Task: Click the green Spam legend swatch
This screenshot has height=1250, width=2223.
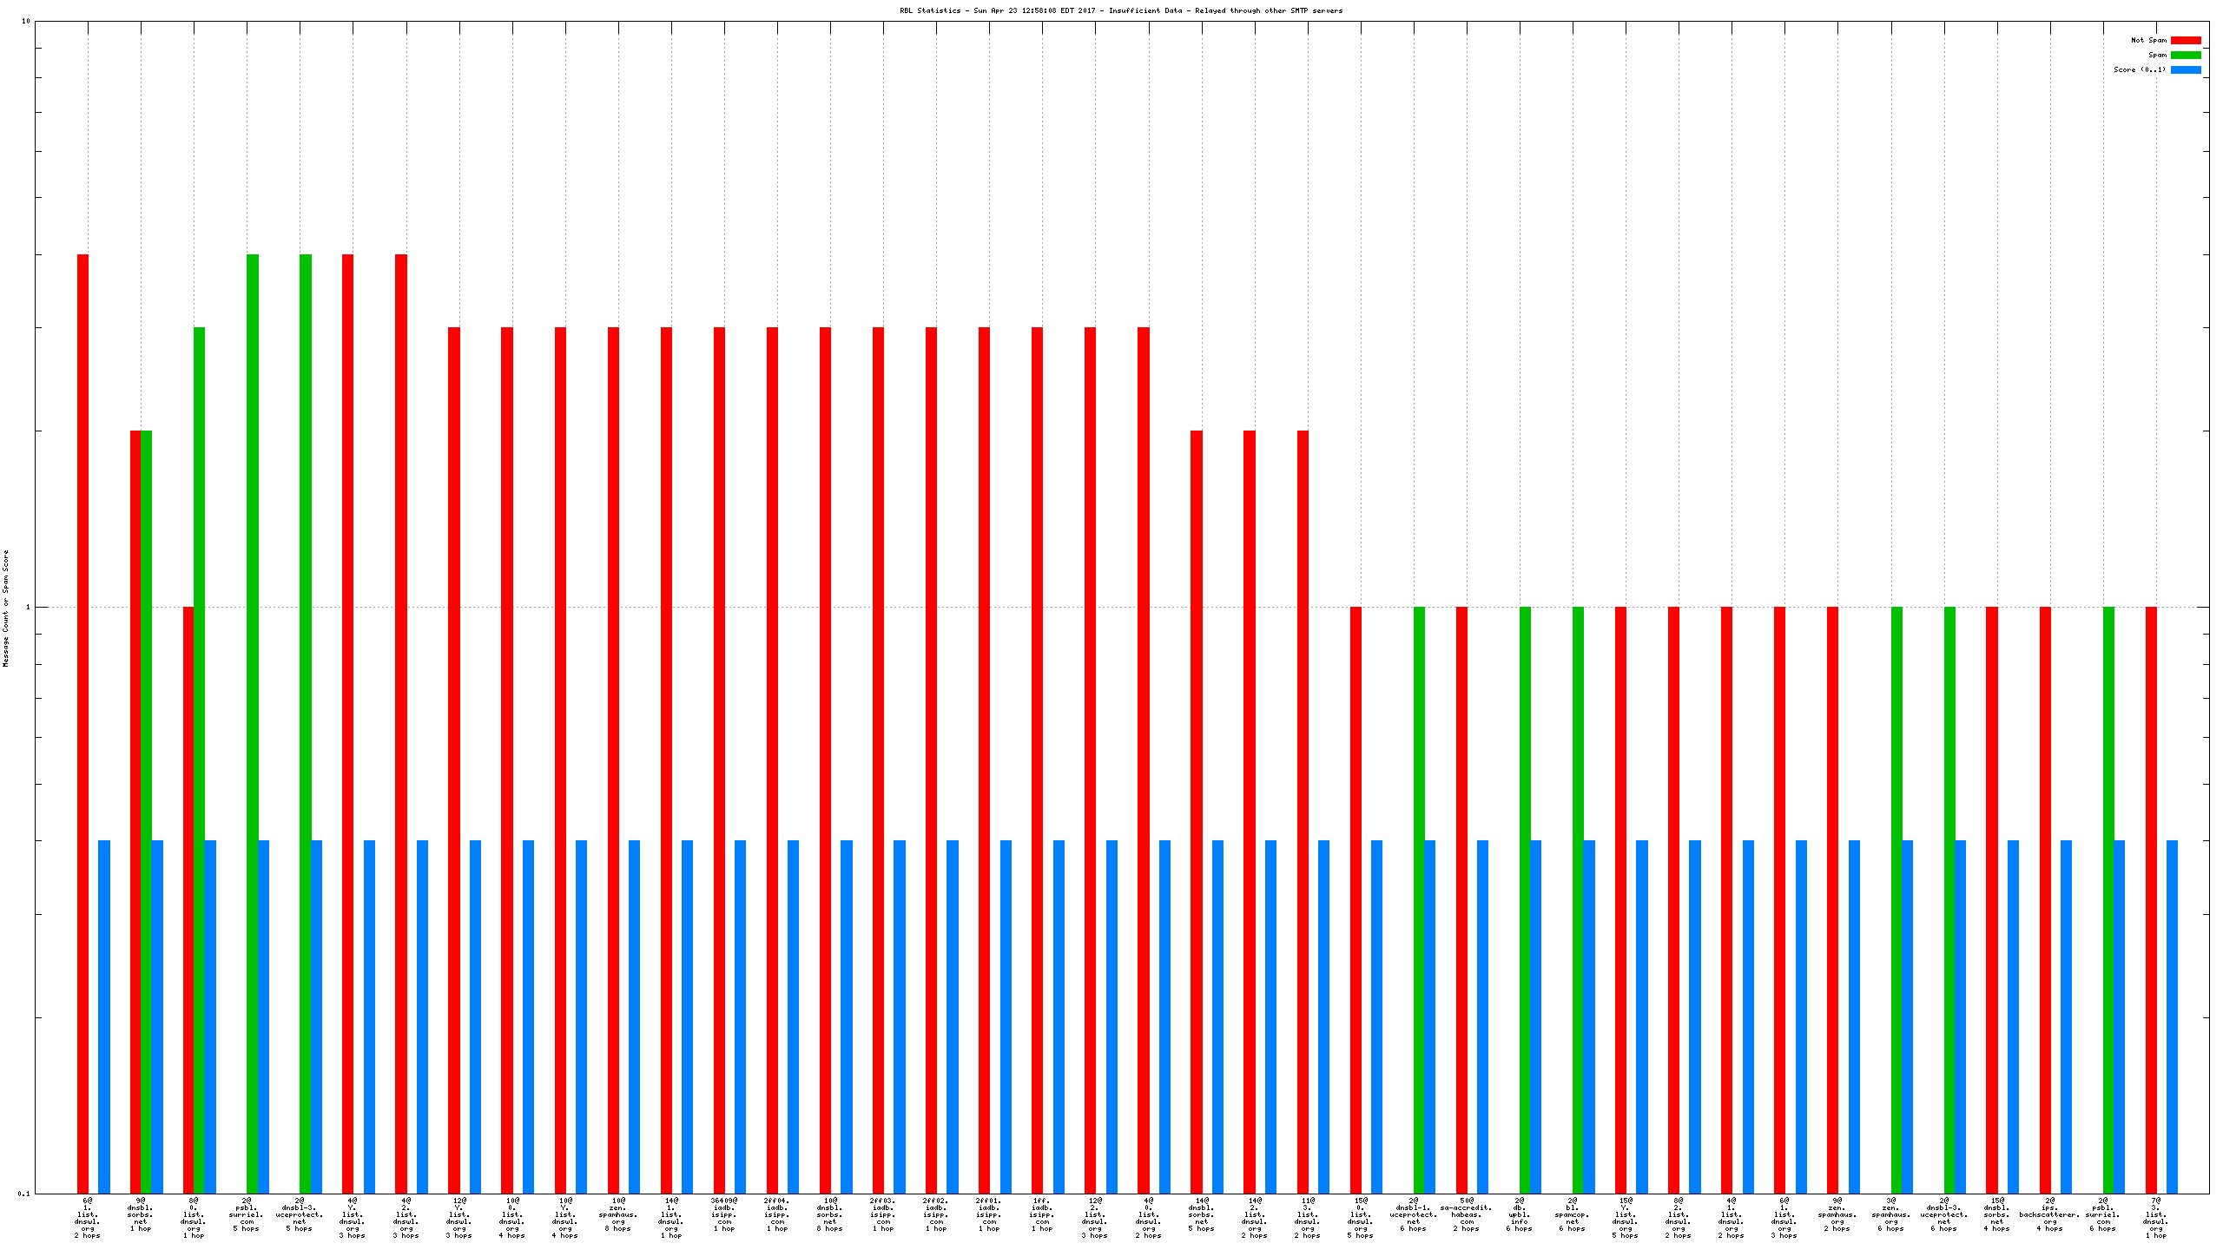Action: pos(2185,55)
